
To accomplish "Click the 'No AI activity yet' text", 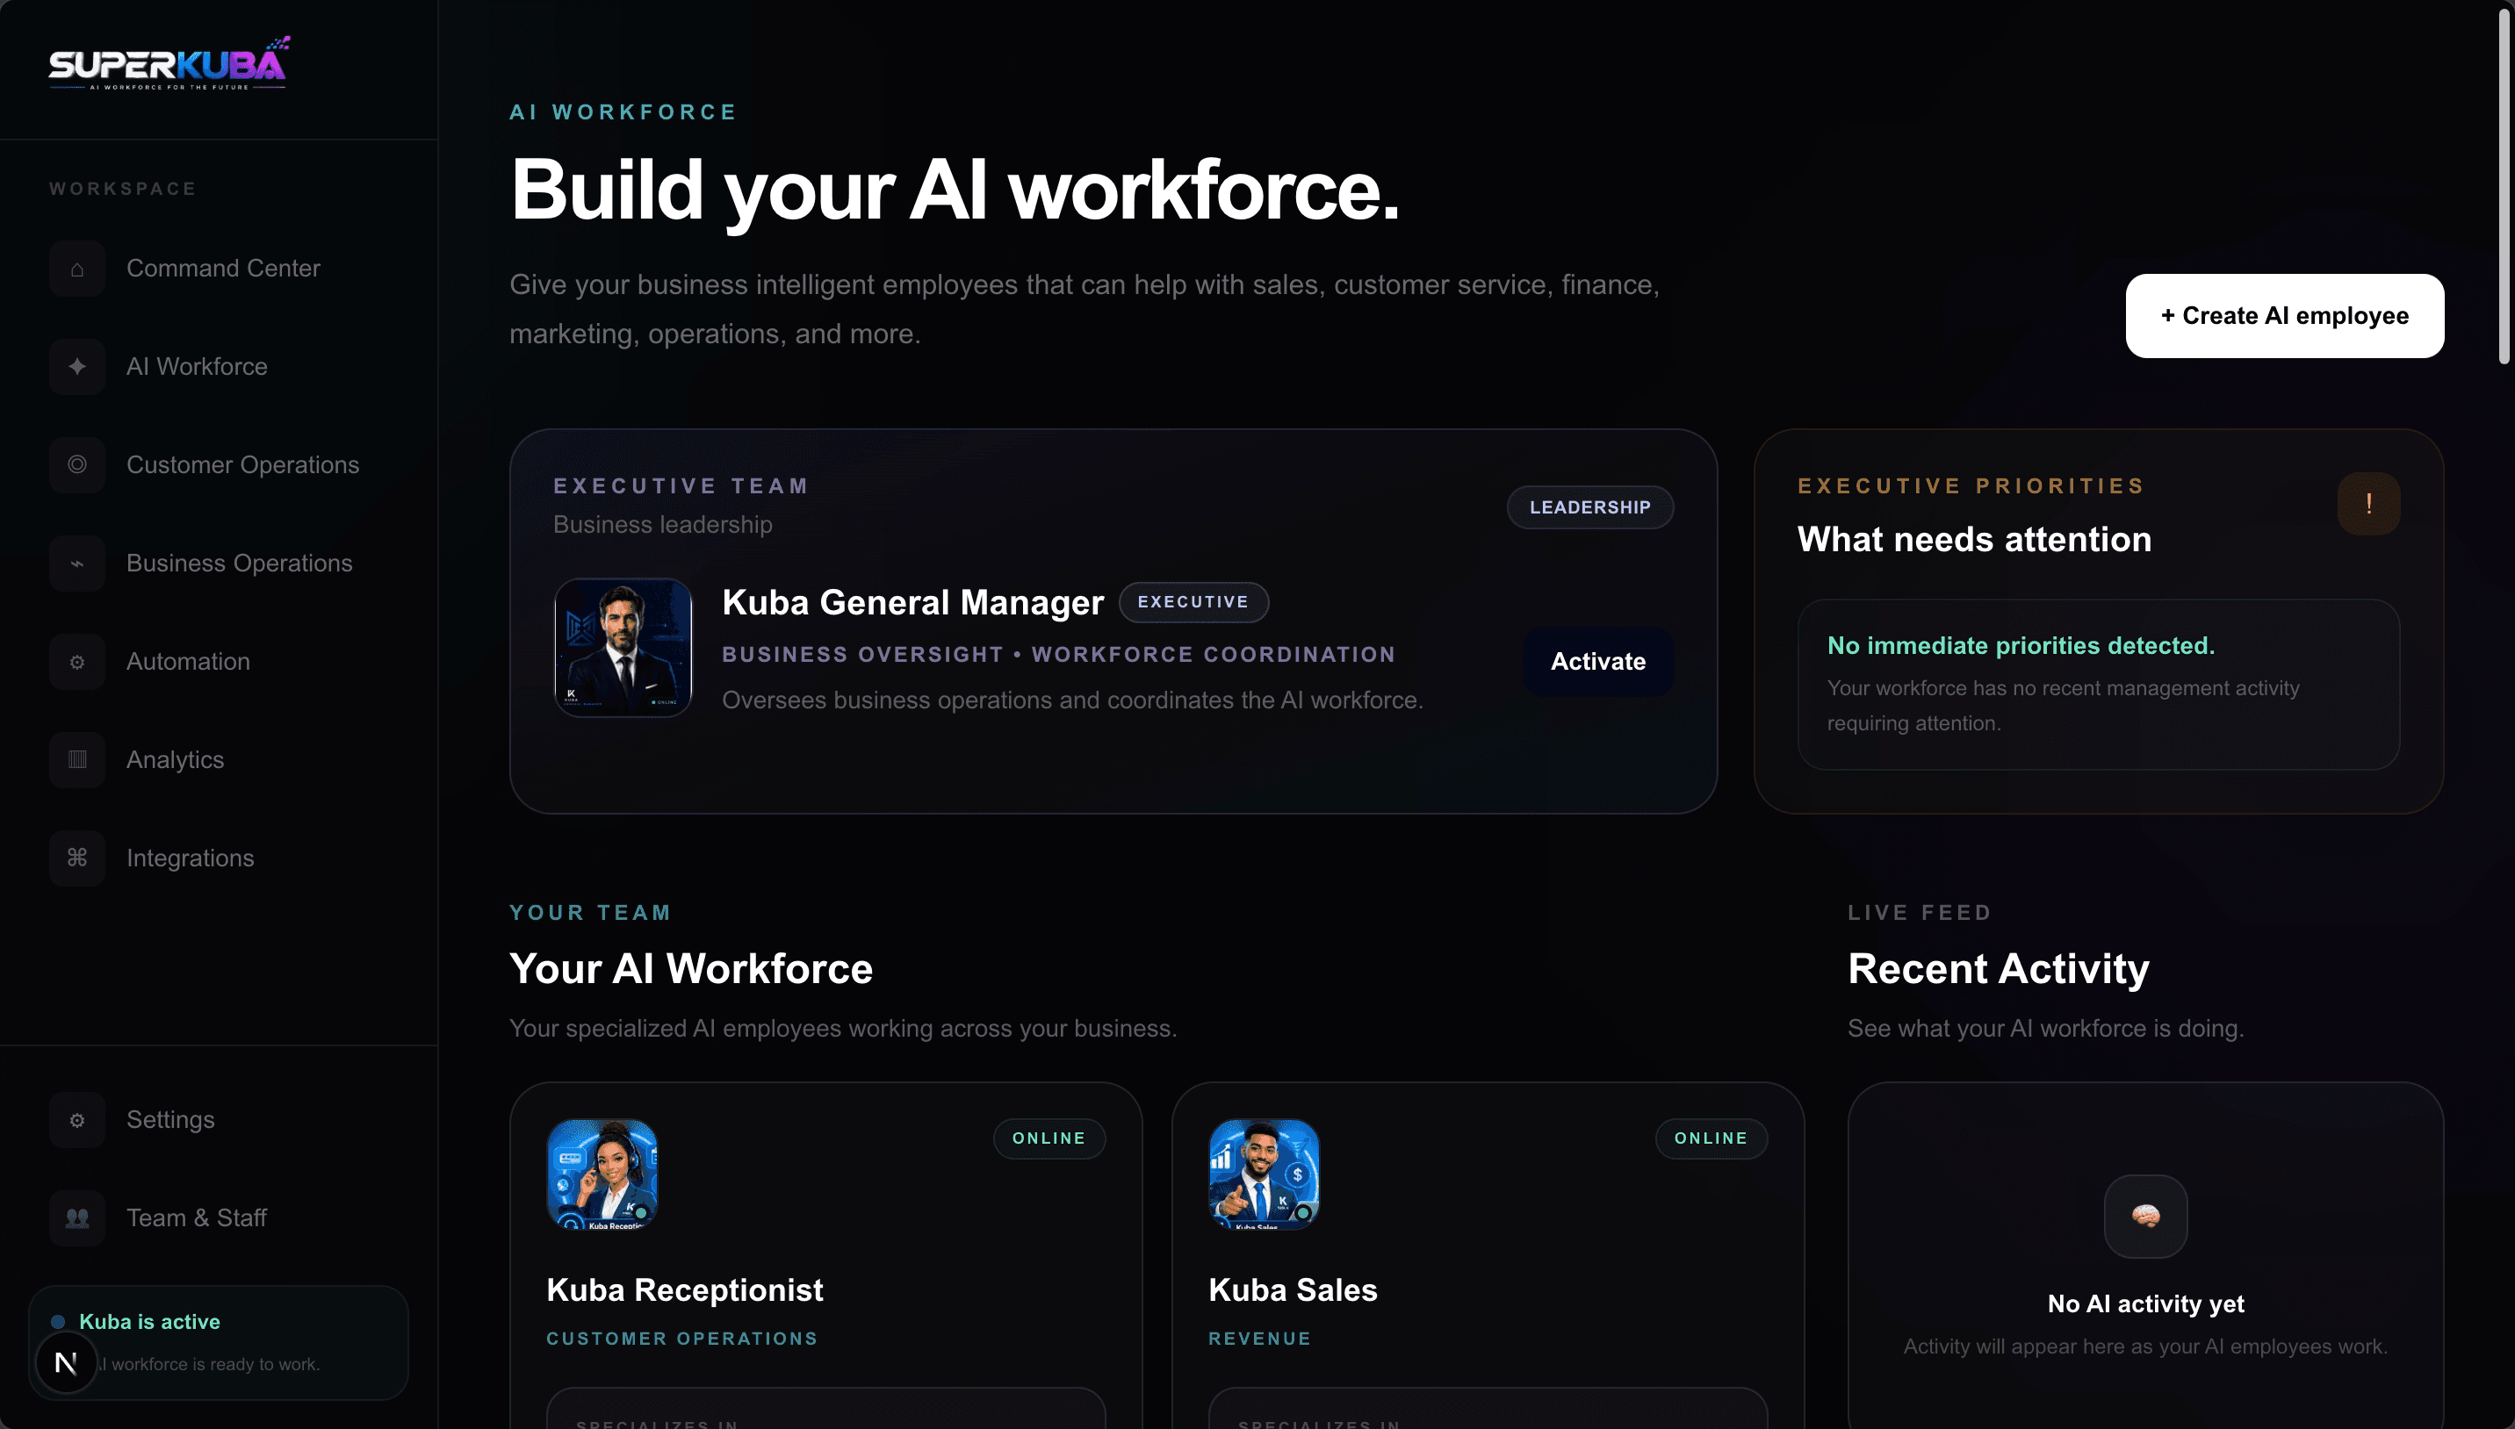I will (2145, 1304).
